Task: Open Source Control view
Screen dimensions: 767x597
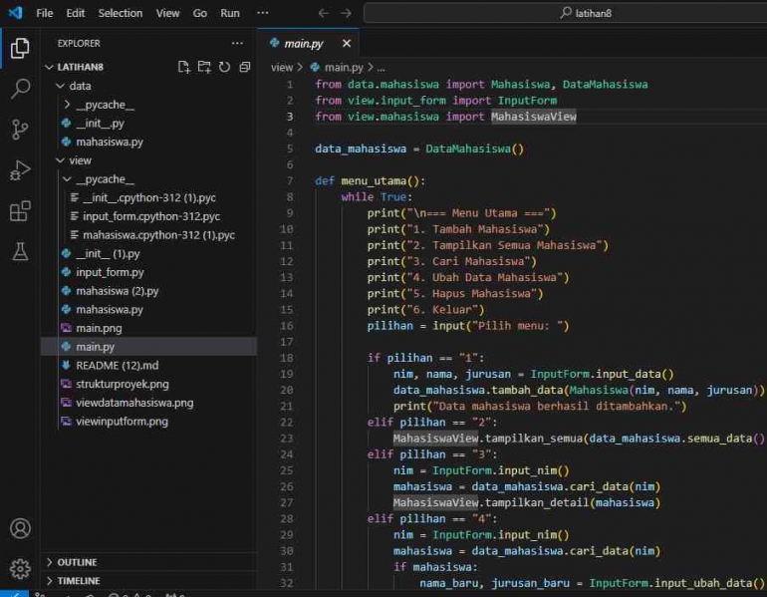Action: pyautogui.click(x=20, y=130)
